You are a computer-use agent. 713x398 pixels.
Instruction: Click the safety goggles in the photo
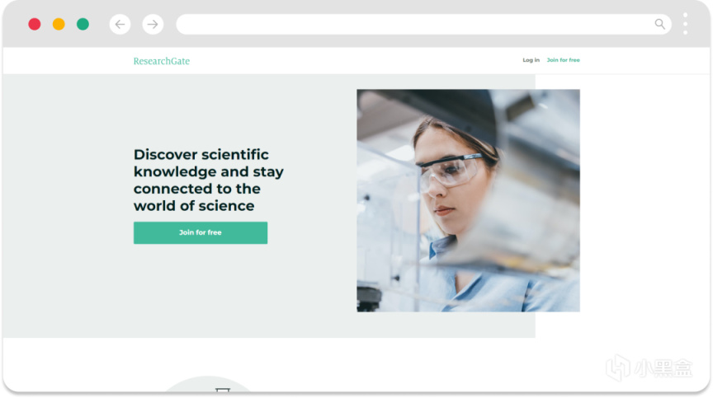pyautogui.click(x=451, y=172)
